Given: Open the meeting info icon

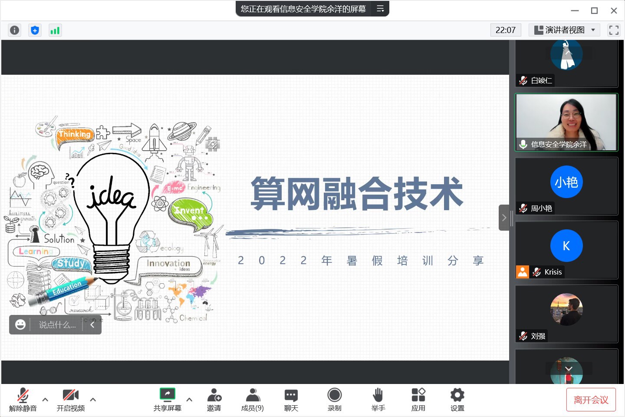Looking at the screenshot, I should pos(14,30).
